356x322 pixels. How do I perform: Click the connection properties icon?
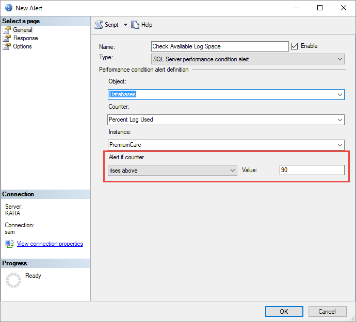point(9,244)
